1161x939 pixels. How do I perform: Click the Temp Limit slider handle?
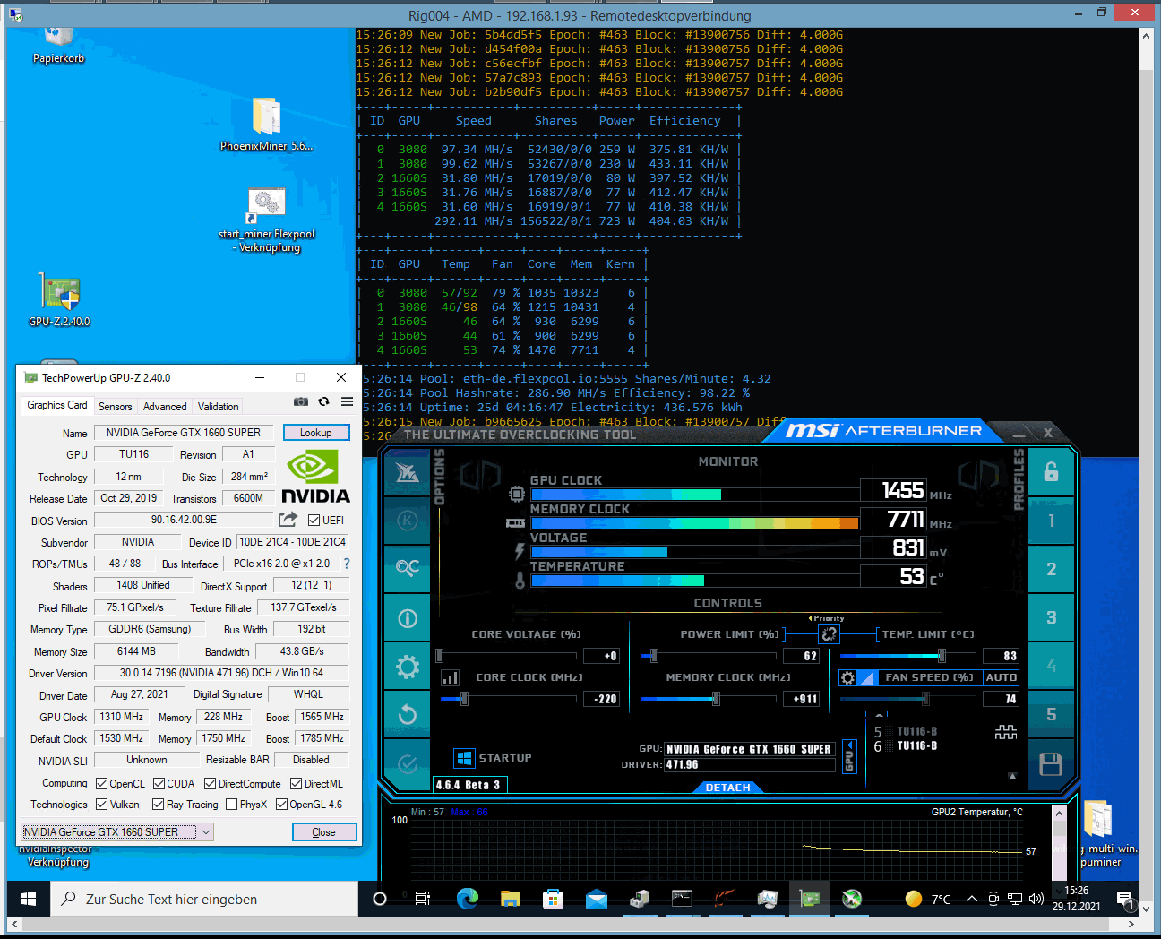click(942, 656)
